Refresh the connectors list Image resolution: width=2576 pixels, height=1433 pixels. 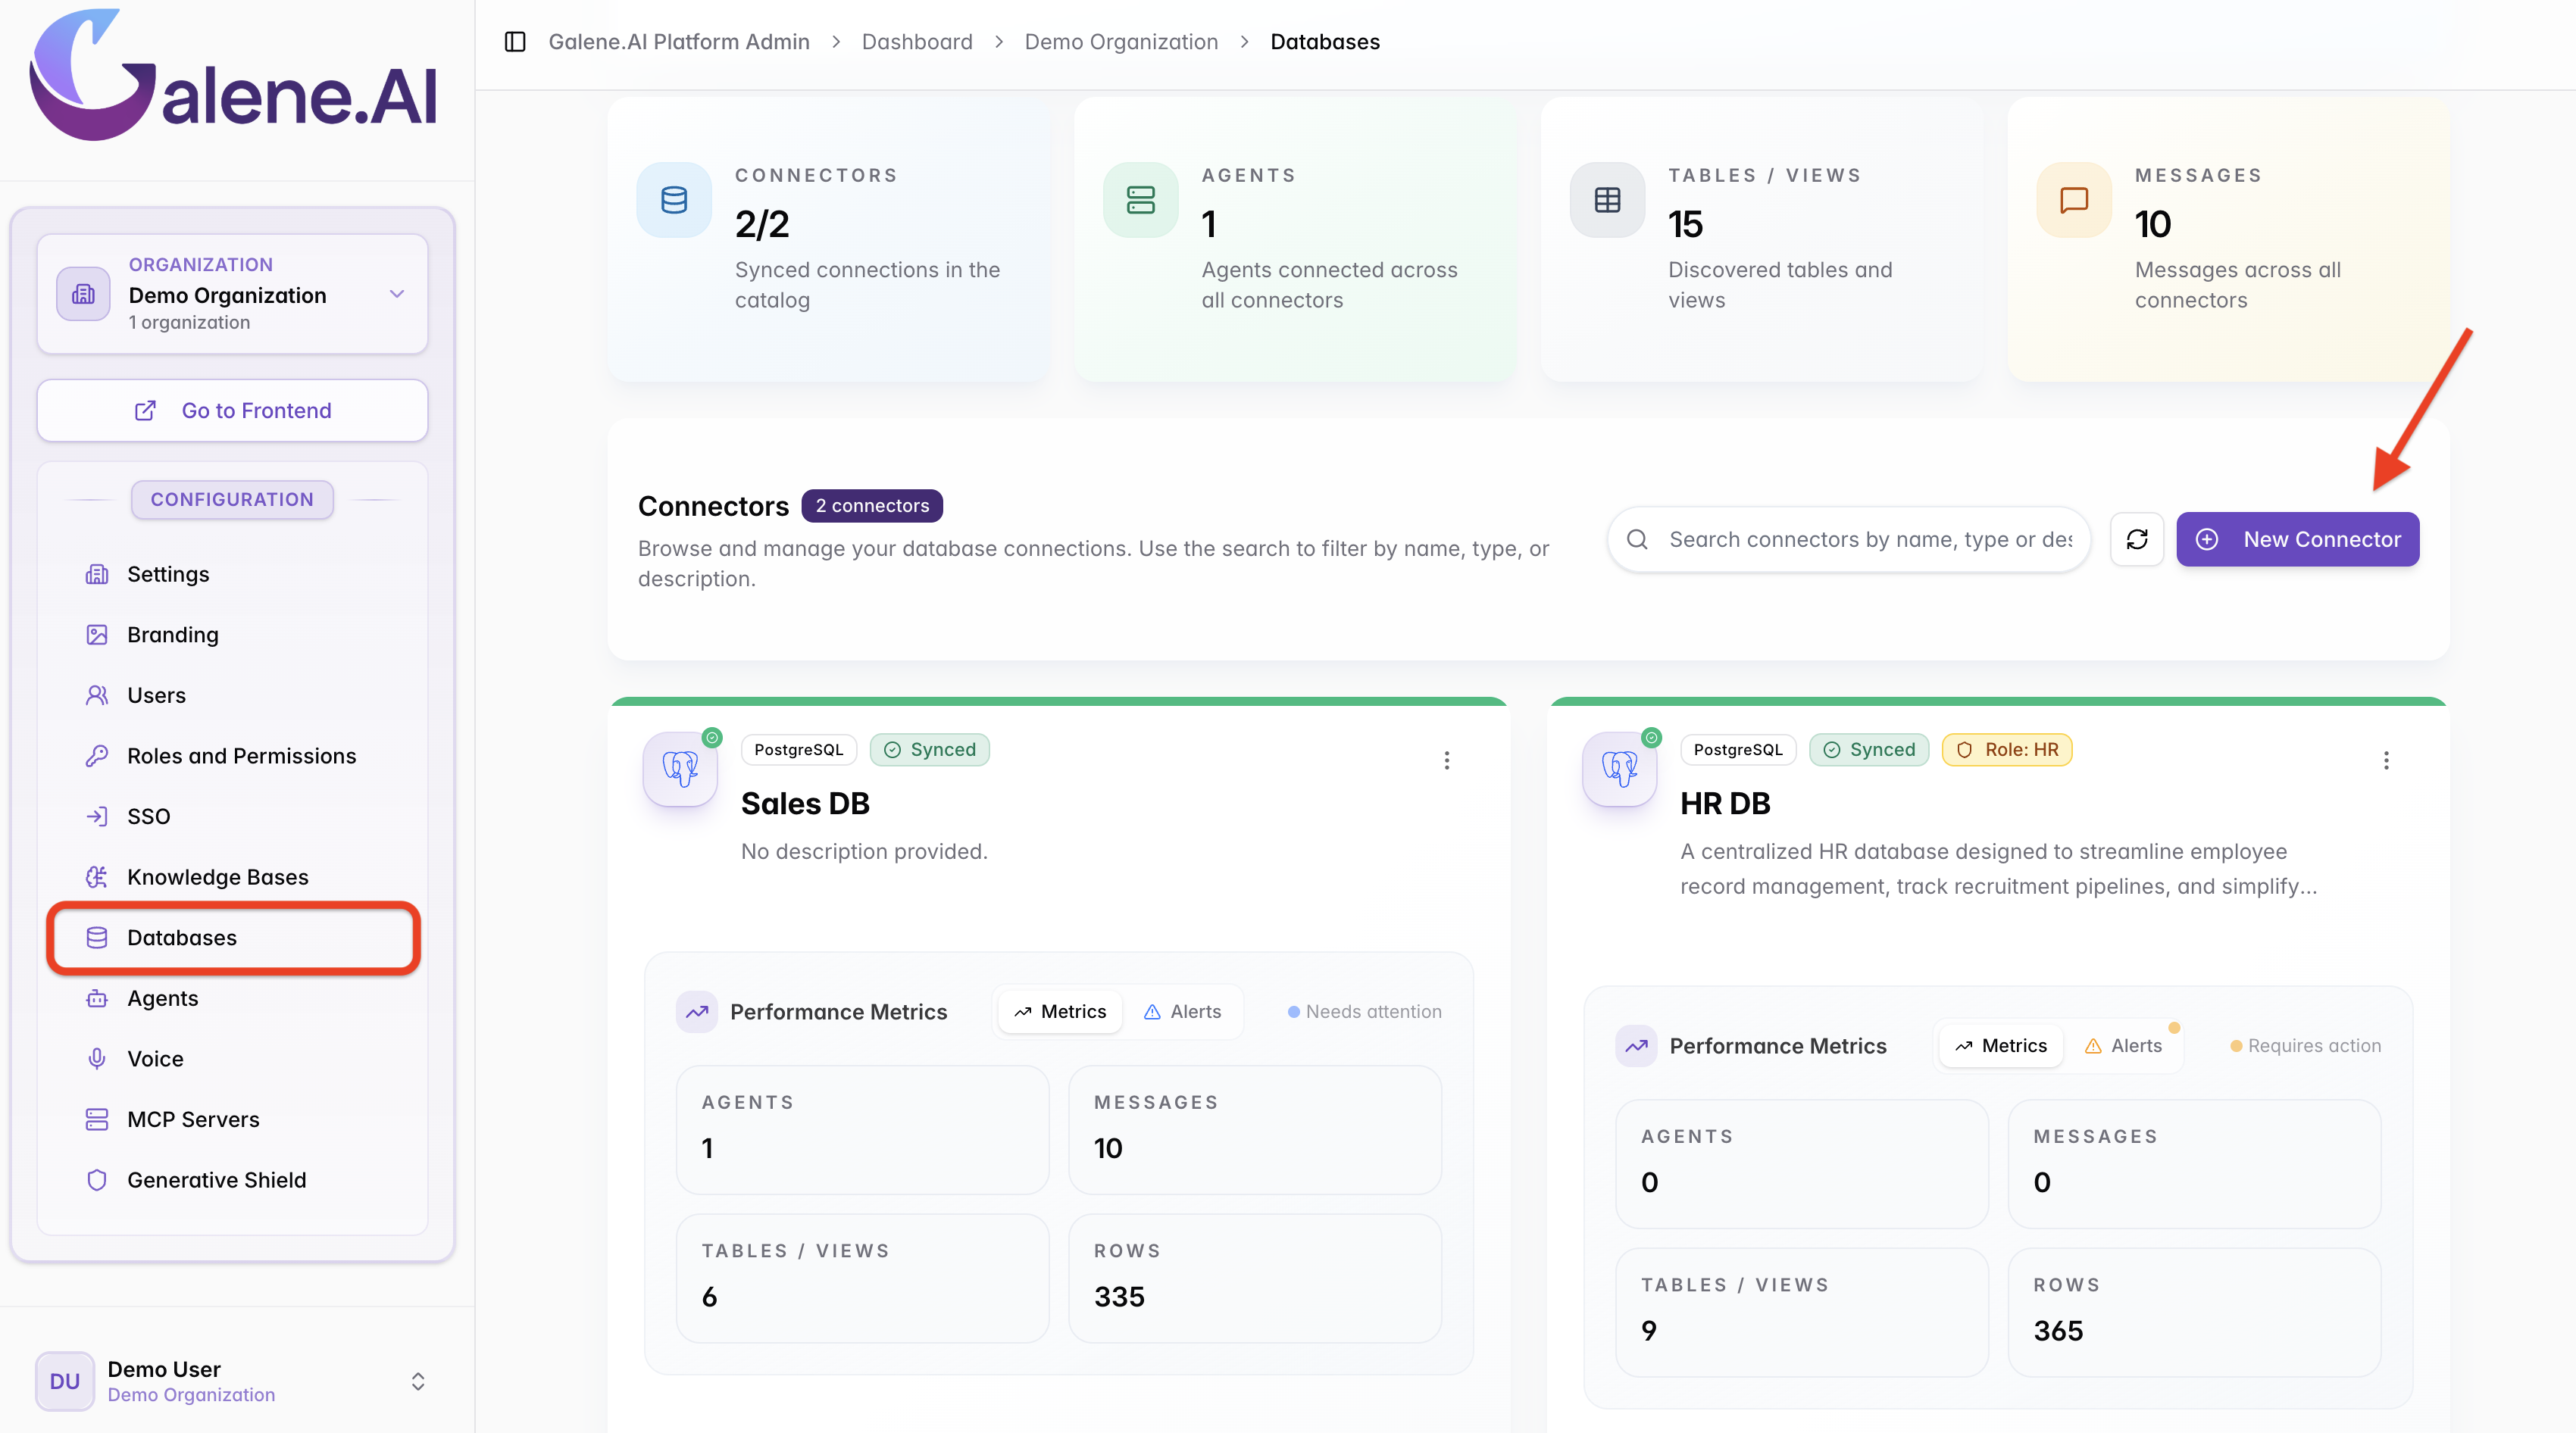point(2137,540)
